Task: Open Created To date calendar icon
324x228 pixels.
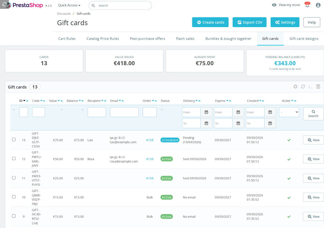Action: click(x=270, y=123)
